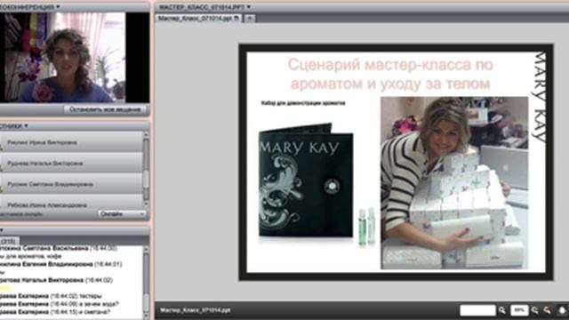
Task: Click the empty search field in bottom toolbar
Action: 477,310
